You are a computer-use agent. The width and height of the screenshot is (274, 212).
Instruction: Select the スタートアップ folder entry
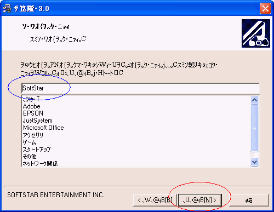pyautogui.click(x=37, y=149)
